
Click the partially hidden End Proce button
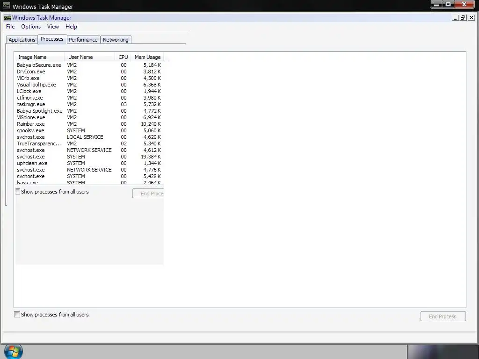pyautogui.click(x=148, y=194)
